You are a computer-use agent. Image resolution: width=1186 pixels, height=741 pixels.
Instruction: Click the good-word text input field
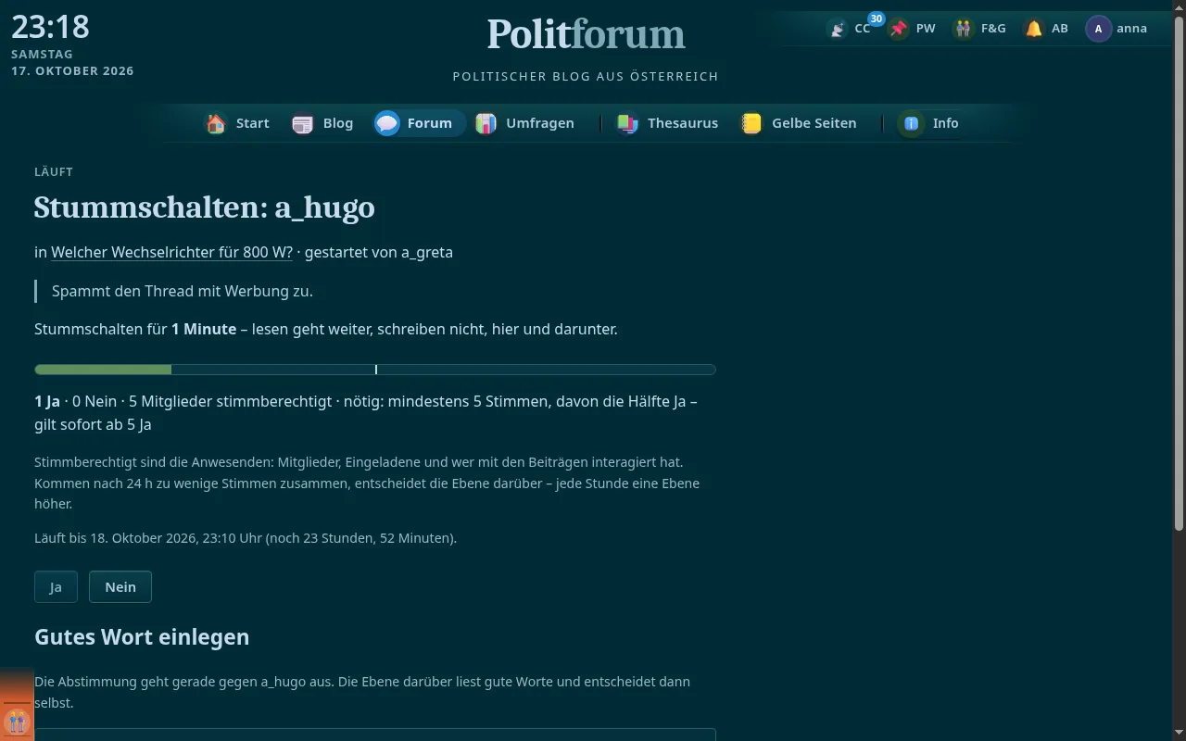click(x=375, y=735)
